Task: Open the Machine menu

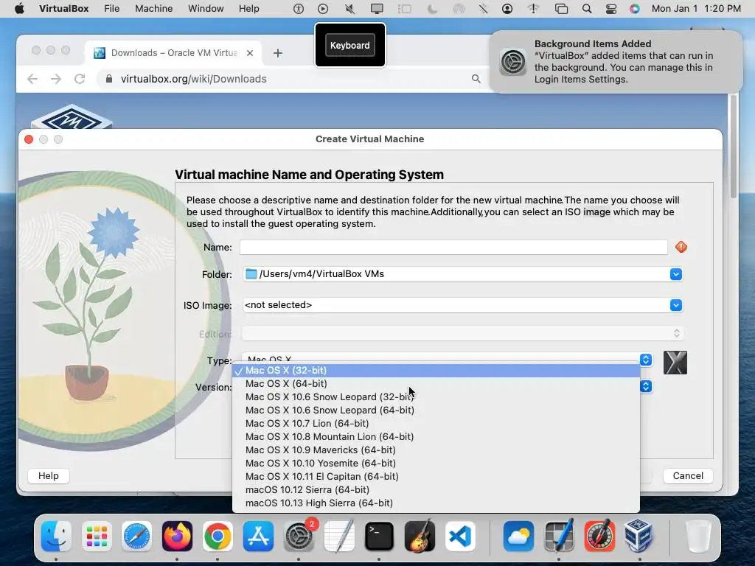Action: pos(153,9)
